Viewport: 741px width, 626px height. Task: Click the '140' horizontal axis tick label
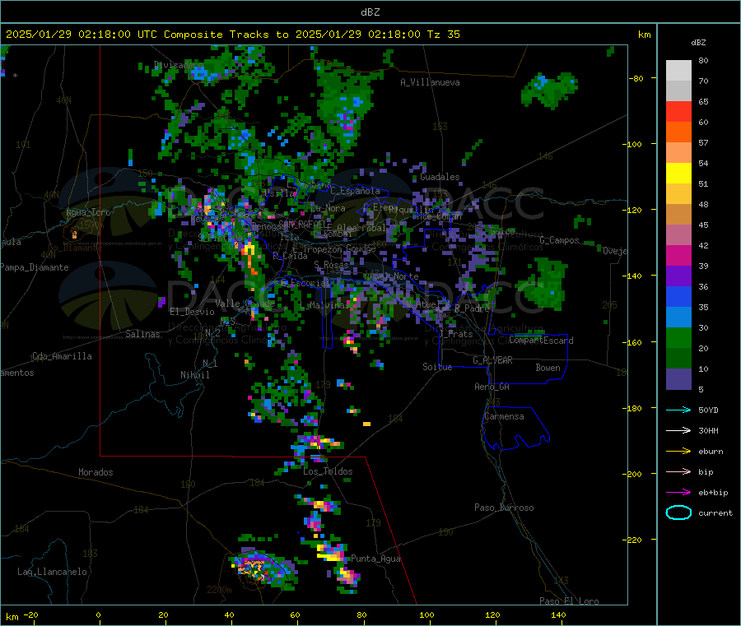558,614
